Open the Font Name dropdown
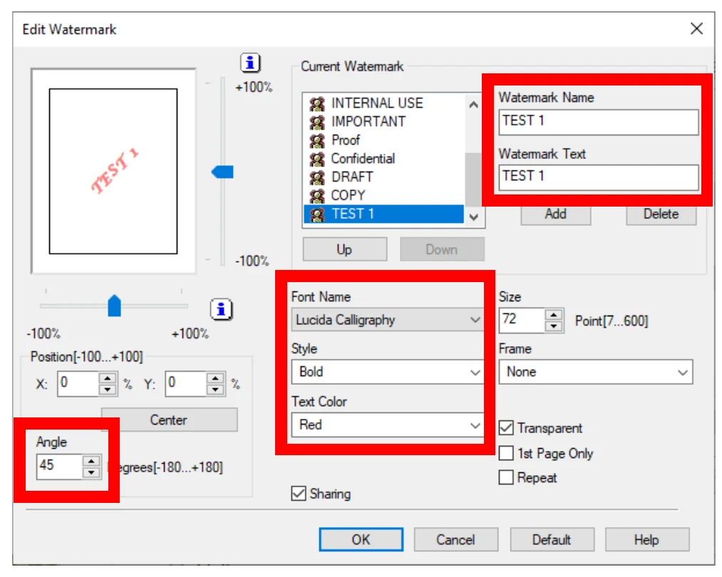 (387, 320)
